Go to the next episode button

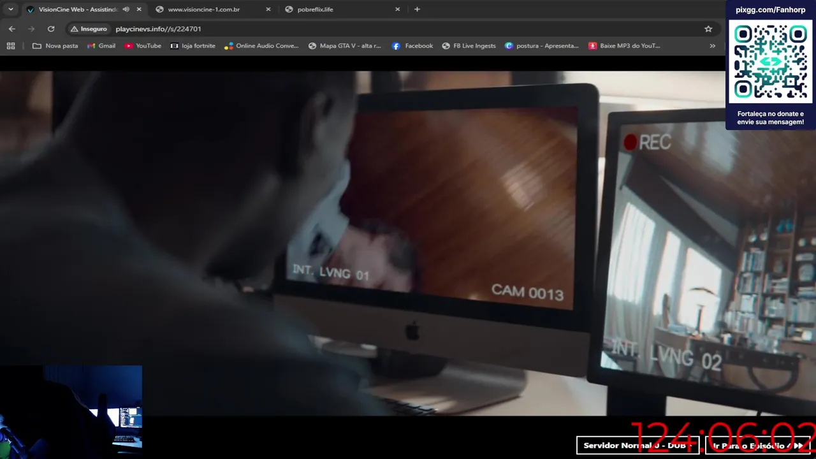coord(758,446)
